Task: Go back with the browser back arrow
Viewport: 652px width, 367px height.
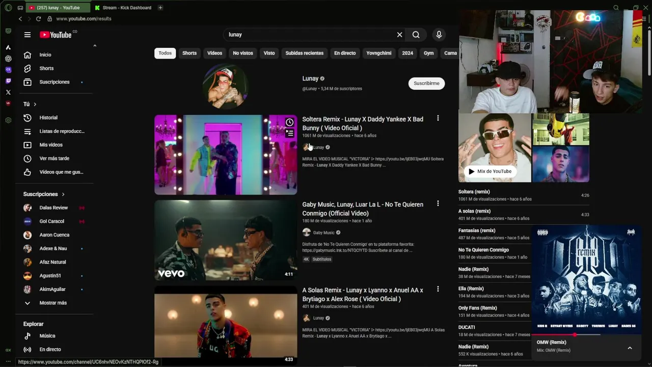Action: (x=20, y=19)
